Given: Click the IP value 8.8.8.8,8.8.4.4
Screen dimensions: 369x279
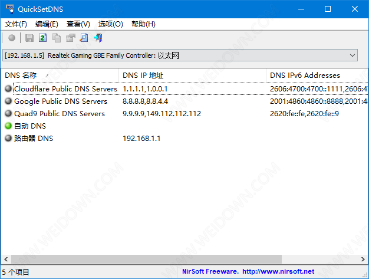Looking at the screenshot, I should (145, 101).
